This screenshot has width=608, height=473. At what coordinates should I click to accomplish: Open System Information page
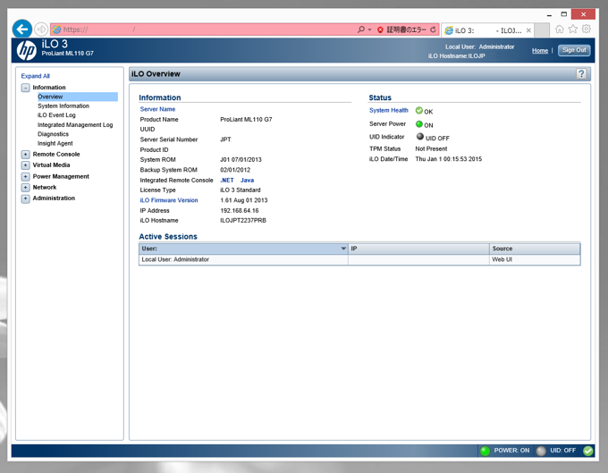[63, 106]
